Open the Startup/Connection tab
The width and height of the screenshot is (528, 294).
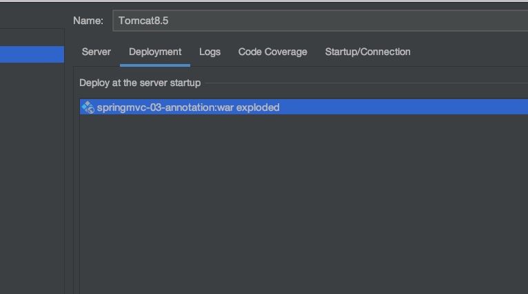367,52
